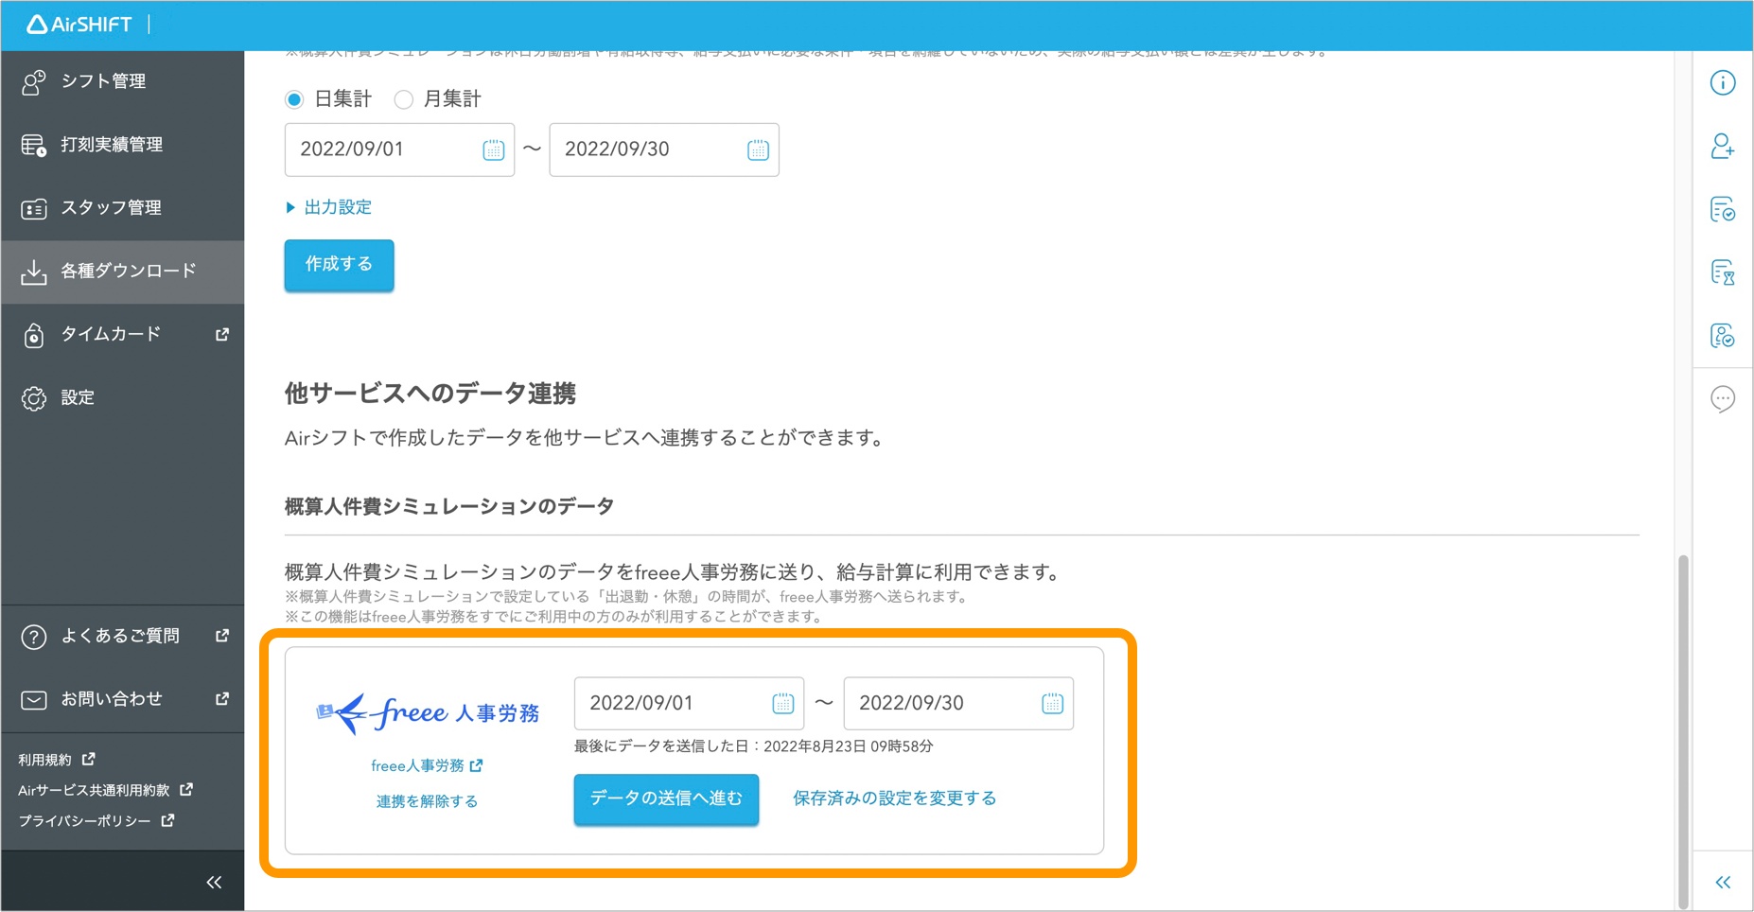The image size is (1754, 912).
Task: Select the 日集計 radio button
Action: point(293,98)
